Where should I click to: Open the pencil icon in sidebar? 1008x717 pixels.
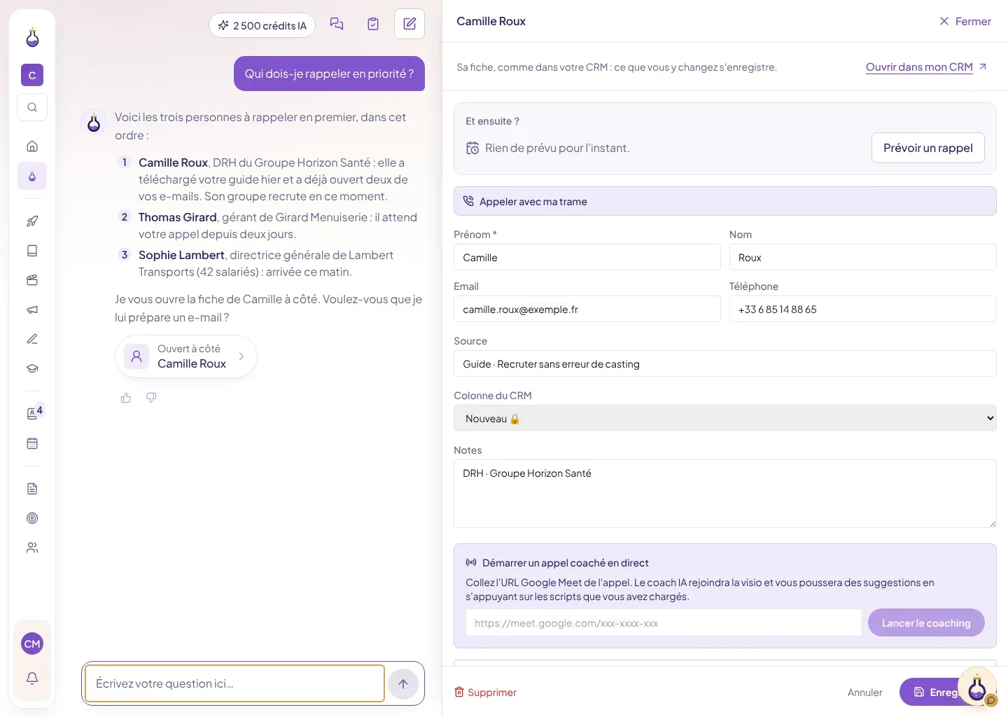click(32, 339)
